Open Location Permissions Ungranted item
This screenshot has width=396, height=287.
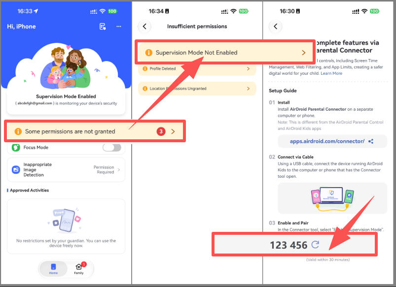tap(197, 89)
